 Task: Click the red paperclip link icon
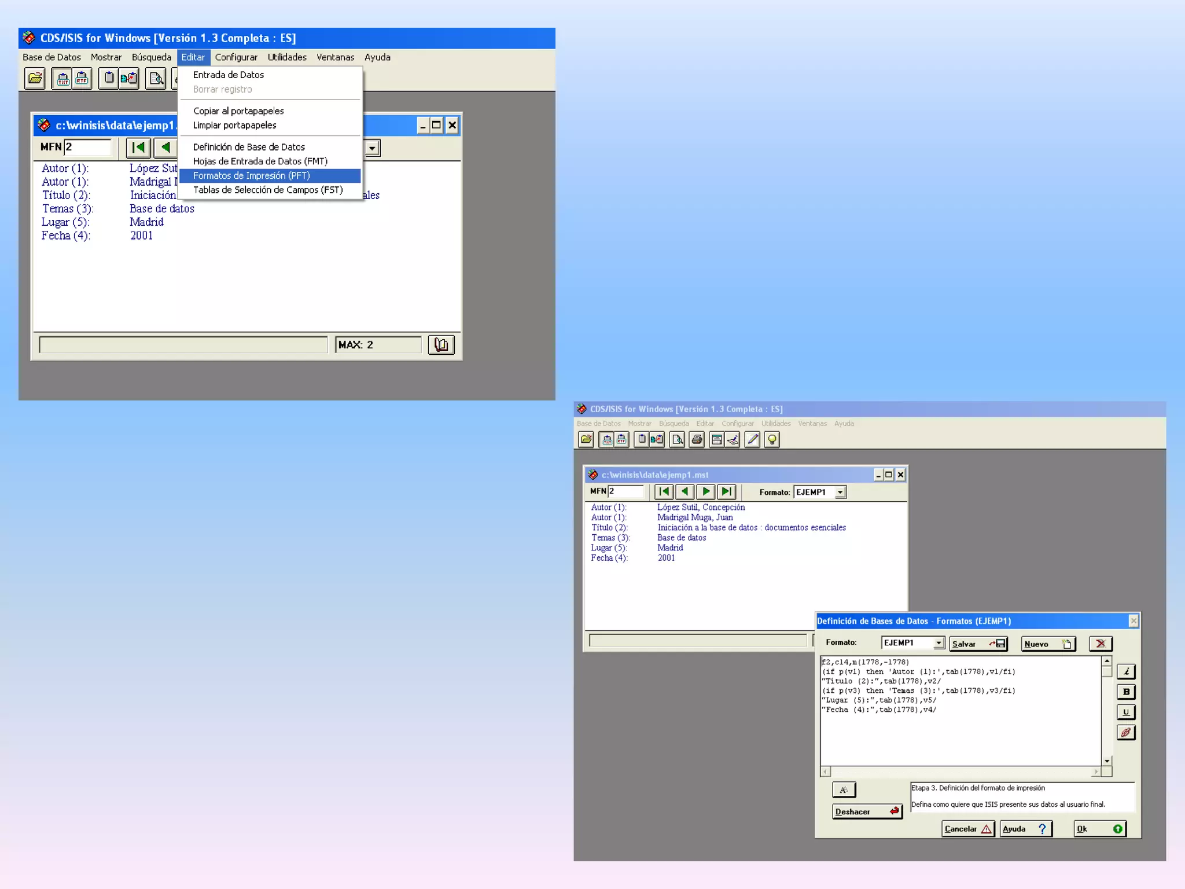click(1125, 733)
